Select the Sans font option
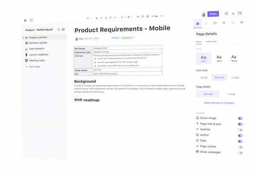Screen dimensions: 256x177 point(204,58)
